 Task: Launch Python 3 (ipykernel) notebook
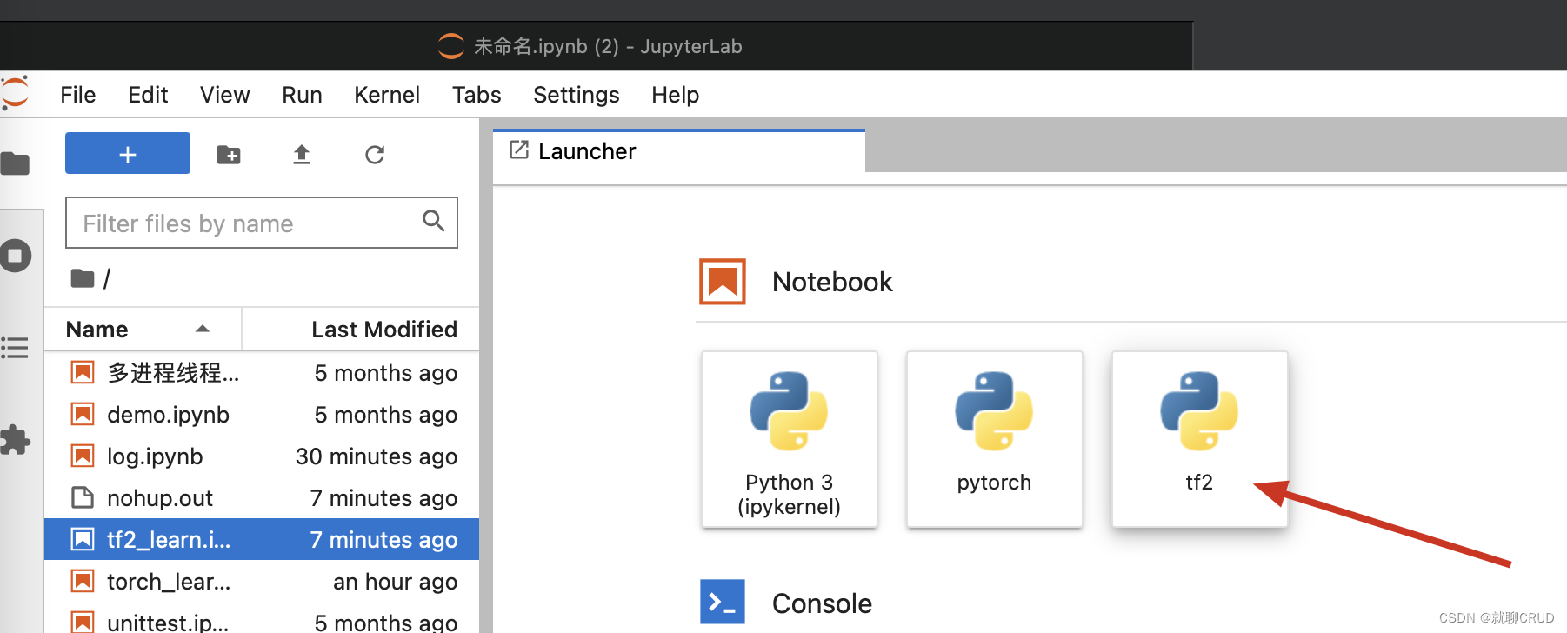790,439
